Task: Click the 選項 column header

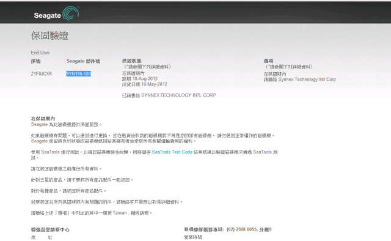Action: (x=269, y=61)
